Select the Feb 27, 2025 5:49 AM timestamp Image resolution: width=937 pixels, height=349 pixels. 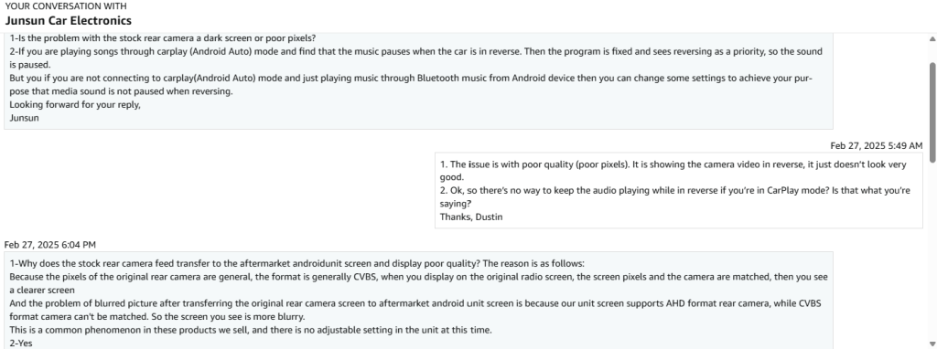pos(876,145)
